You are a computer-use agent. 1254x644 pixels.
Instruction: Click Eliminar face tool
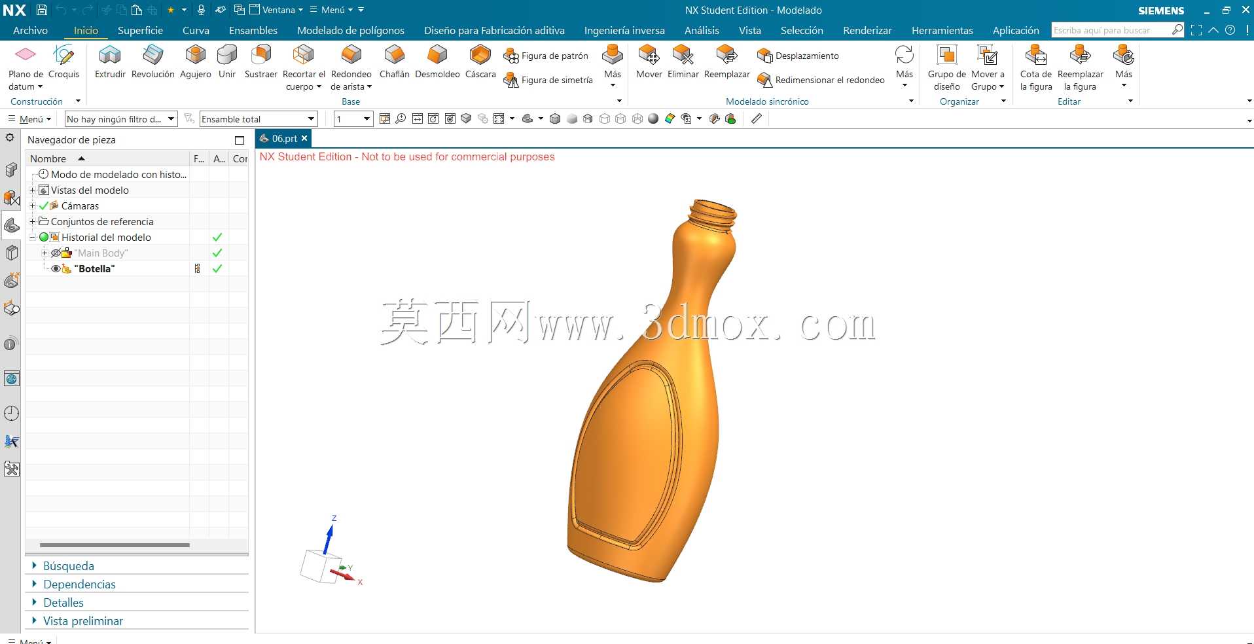coord(683,62)
